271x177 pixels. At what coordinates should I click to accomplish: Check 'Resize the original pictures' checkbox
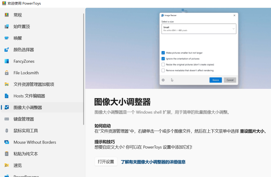163,64
